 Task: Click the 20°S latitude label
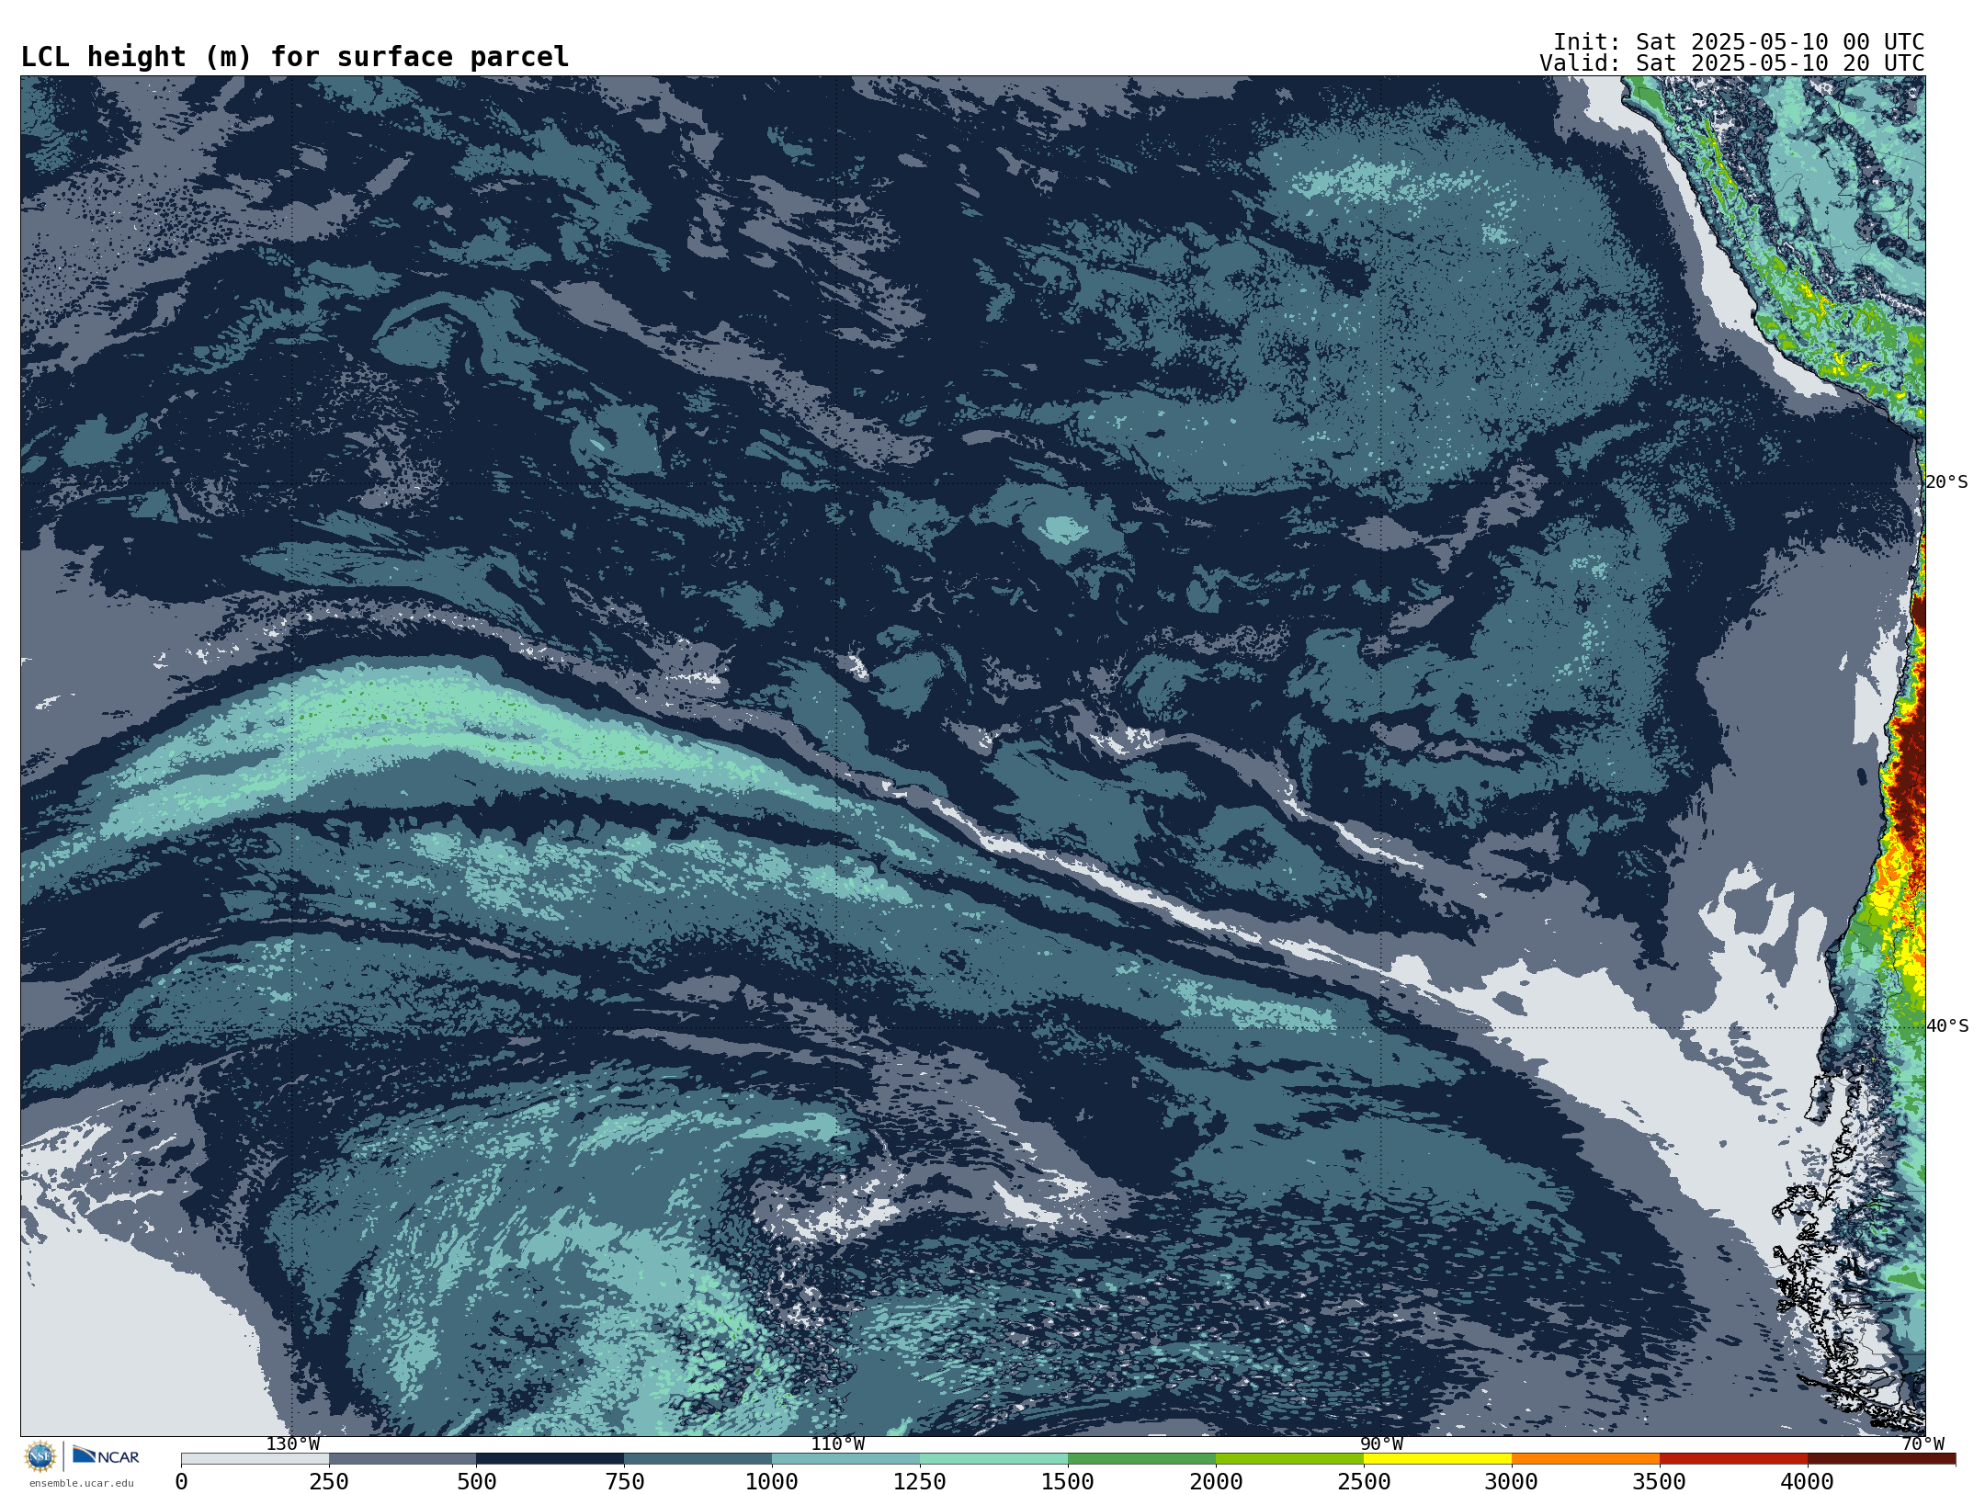pos(1946,482)
